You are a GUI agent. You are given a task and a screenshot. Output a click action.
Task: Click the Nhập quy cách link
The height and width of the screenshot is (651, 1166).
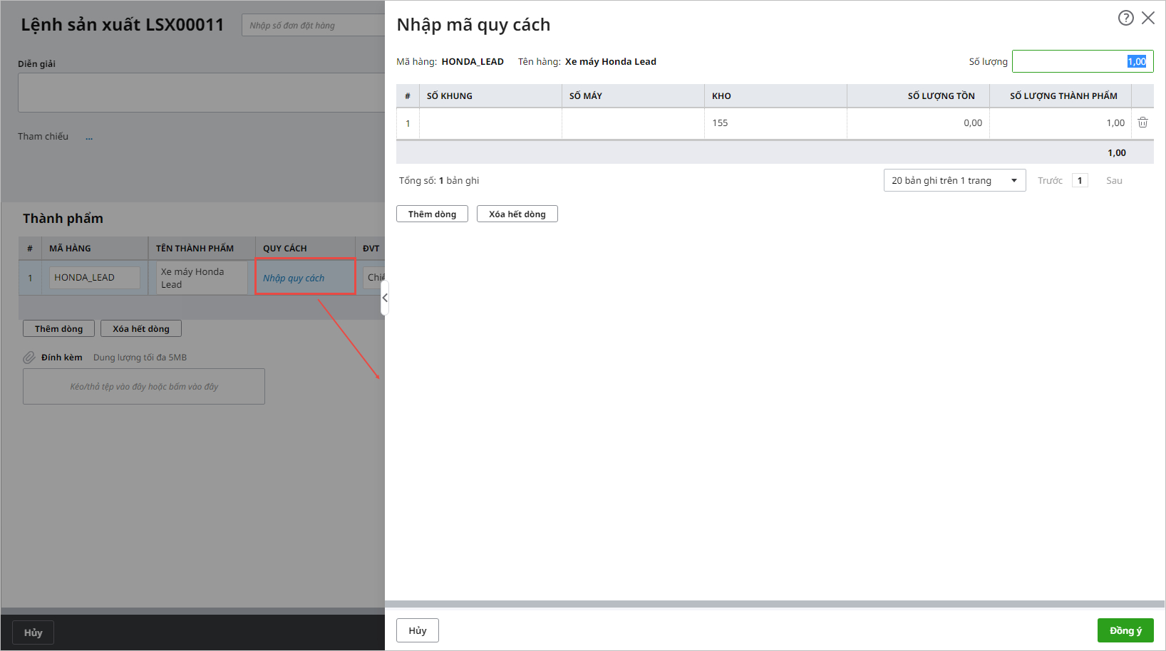tap(294, 278)
